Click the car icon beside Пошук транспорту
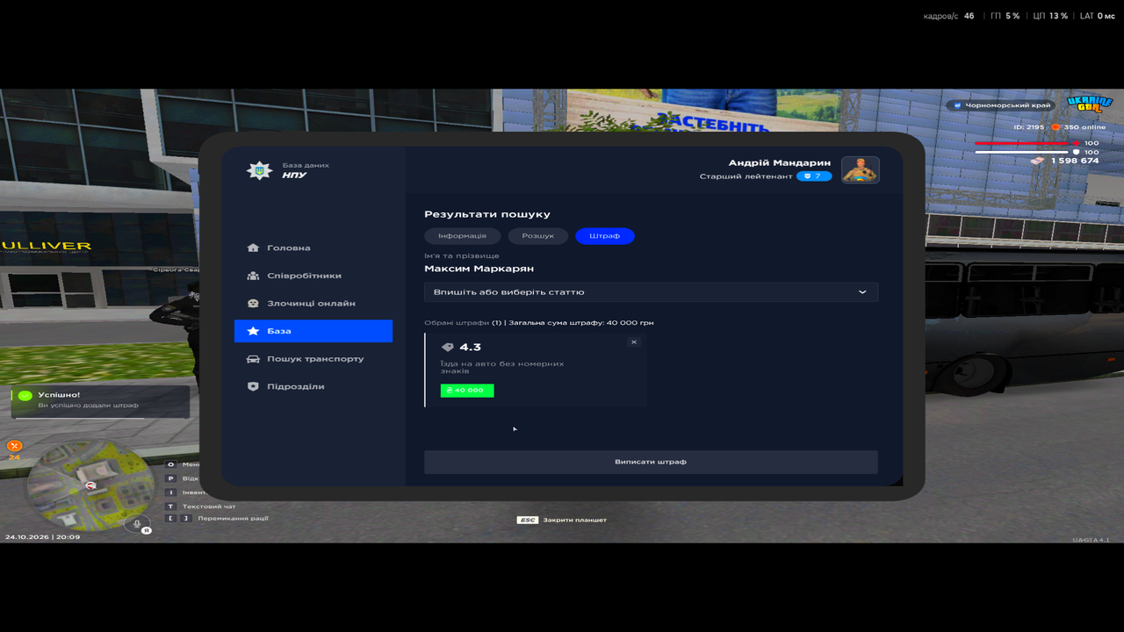Image resolution: width=1124 pixels, height=632 pixels. click(253, 359)
